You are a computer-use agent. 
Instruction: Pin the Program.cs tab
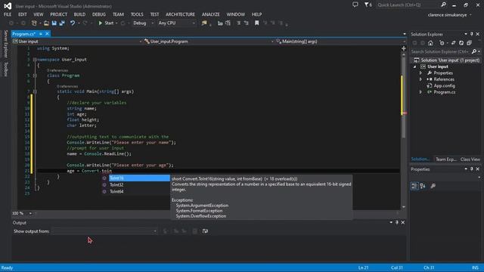coord(40,34)
